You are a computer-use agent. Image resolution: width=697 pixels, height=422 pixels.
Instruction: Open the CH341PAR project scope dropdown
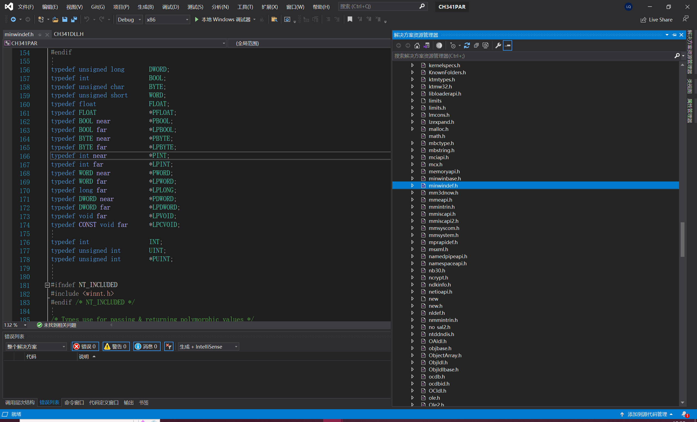pos(115,43)
